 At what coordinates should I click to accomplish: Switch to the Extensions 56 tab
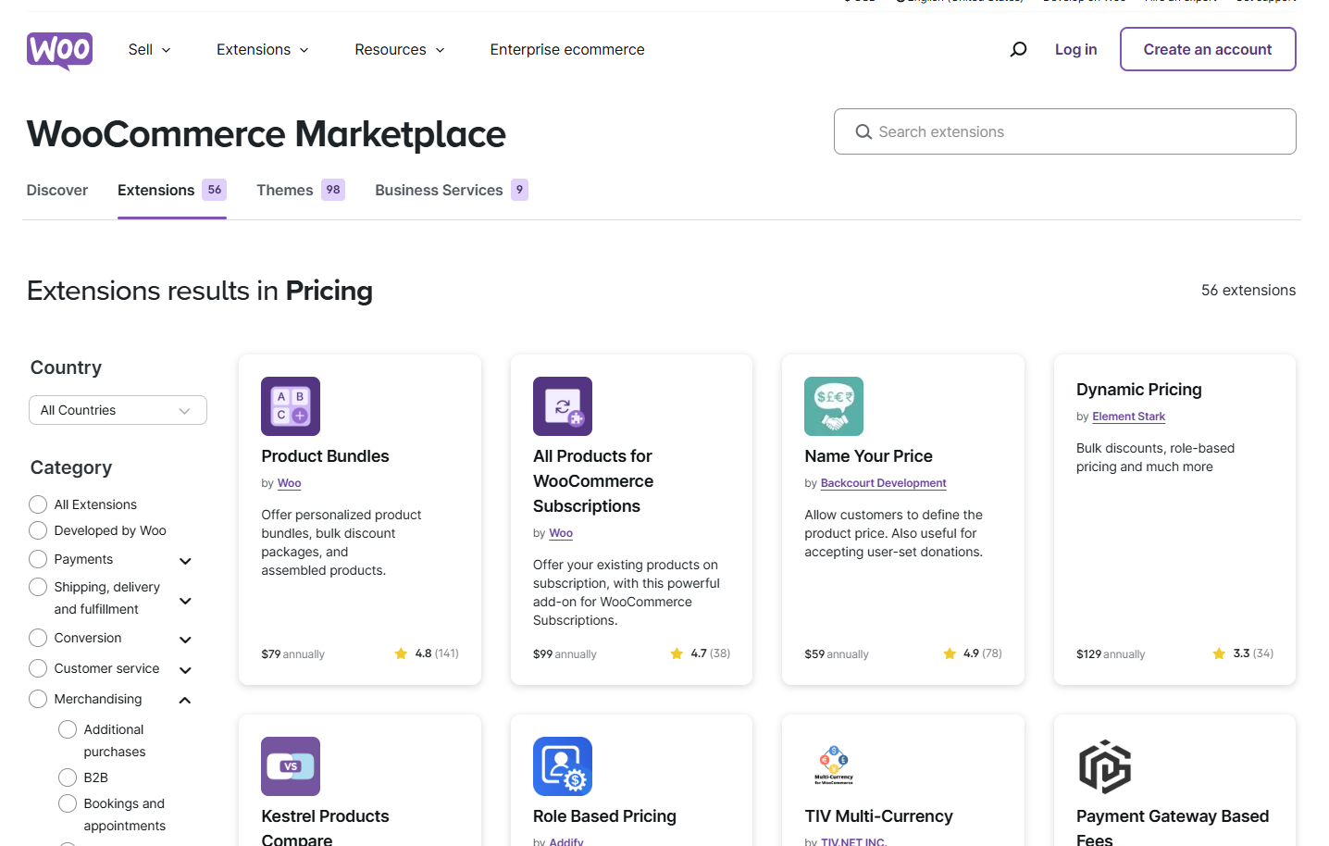click(172, 190)
